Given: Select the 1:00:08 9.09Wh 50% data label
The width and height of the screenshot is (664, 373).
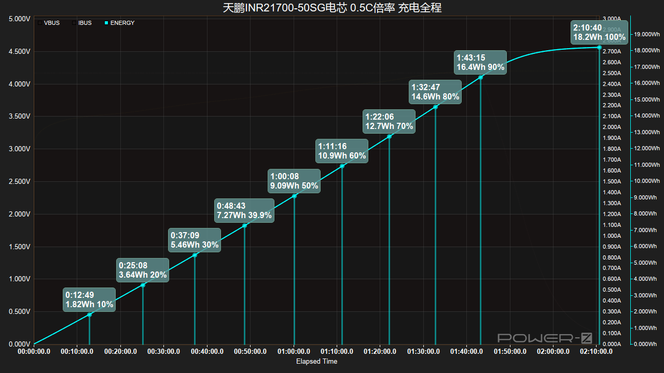Looking at the screenshot, I should point(294,181).
